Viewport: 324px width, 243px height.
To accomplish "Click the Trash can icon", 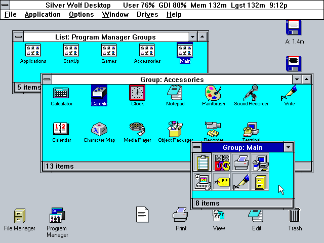I will point(295,215).
